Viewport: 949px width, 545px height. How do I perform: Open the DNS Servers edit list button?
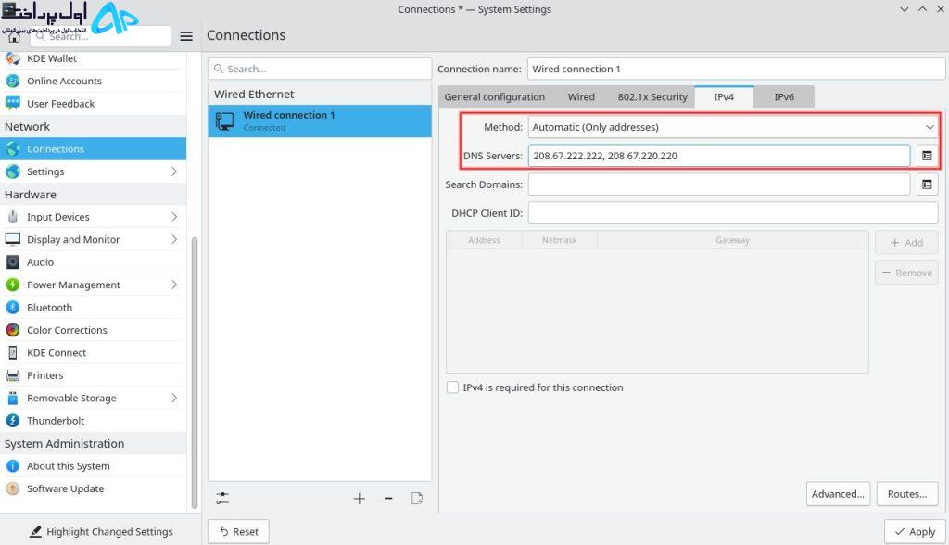coord(927,156)
